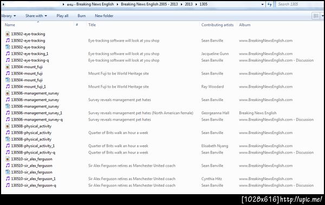Open the Share with dropdown
The width and height of the screenshot is (325, 205).
36,16
